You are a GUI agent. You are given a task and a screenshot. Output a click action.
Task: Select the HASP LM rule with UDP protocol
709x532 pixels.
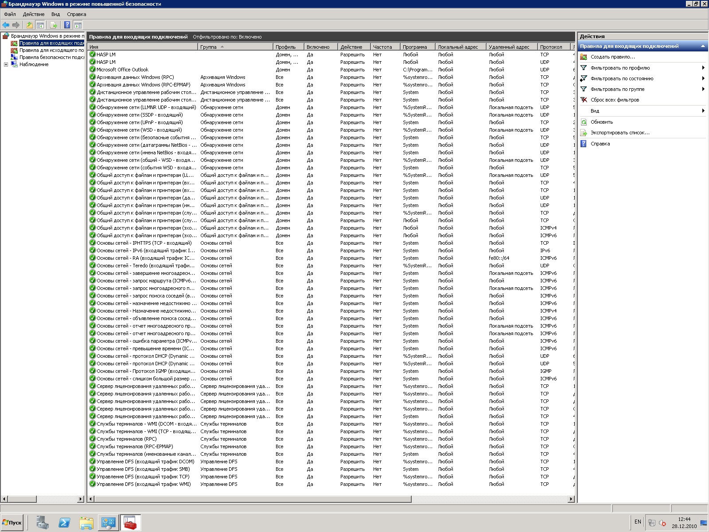click(x=331, y=62)
